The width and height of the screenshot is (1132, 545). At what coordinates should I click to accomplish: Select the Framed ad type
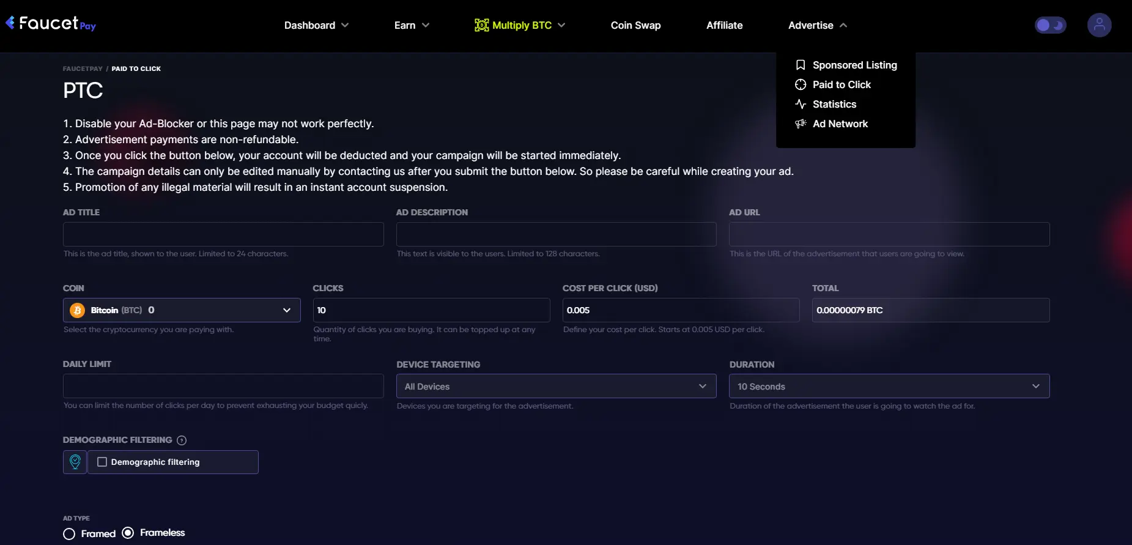pos(69,534)
